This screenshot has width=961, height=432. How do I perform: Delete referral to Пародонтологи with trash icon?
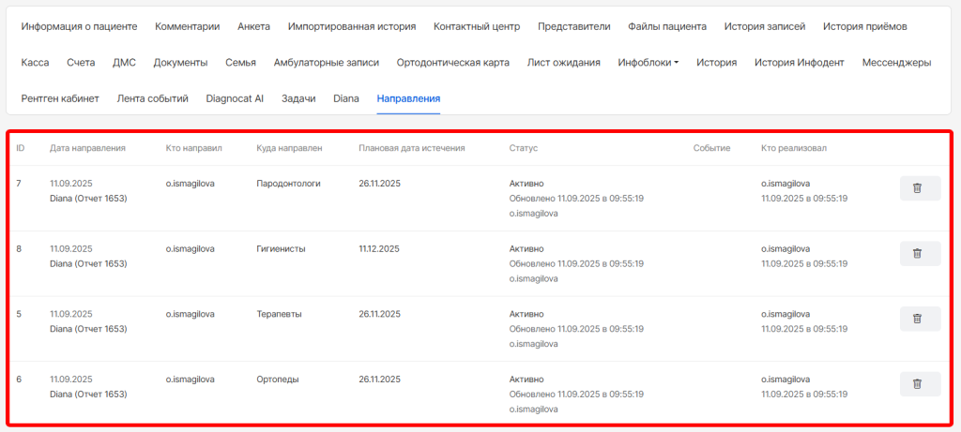[919, 188]
